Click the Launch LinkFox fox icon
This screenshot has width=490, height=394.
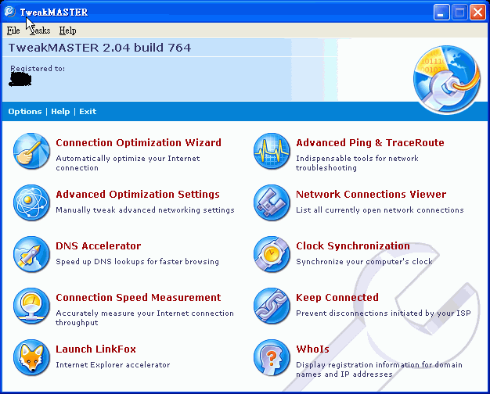(31, 357)
